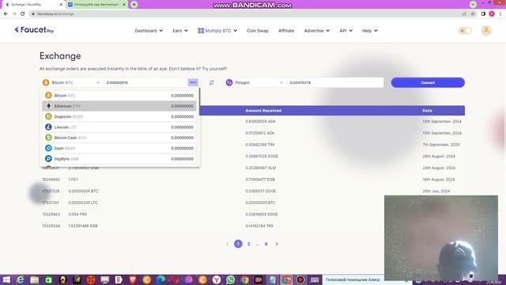Choose Dash from the coin list
The height and width of the screenshot is (285, 506).
pos(119,148)
